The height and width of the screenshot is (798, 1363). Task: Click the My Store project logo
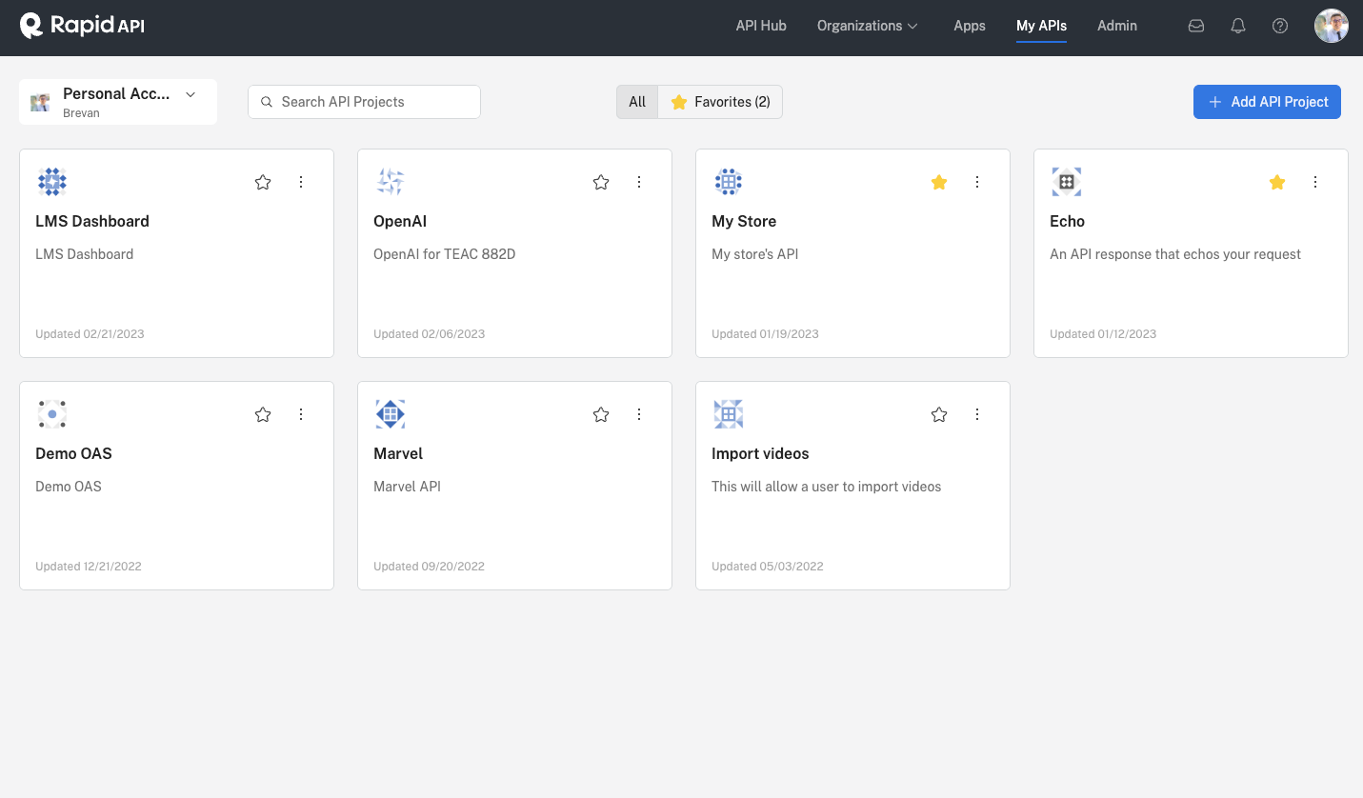point(729,182)
